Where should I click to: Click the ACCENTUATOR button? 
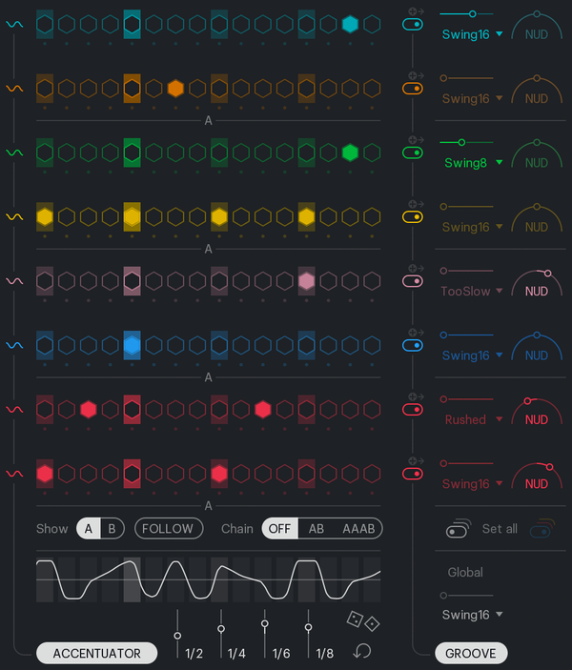click(x=96, y=653)
